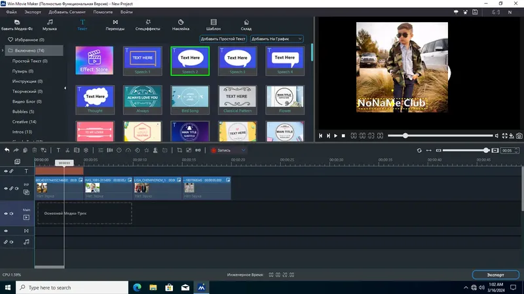Adjust the timeline zoom slider
This screenshot has width=524, height=294.
coord(465,150)
